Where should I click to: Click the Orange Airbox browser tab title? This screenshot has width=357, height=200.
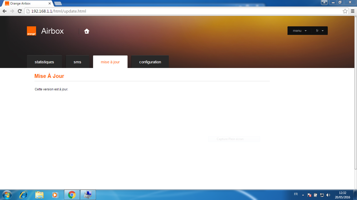coord(20,4)
